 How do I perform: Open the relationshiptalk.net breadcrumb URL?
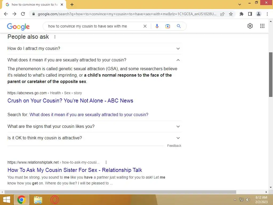(x=53, y=162)
